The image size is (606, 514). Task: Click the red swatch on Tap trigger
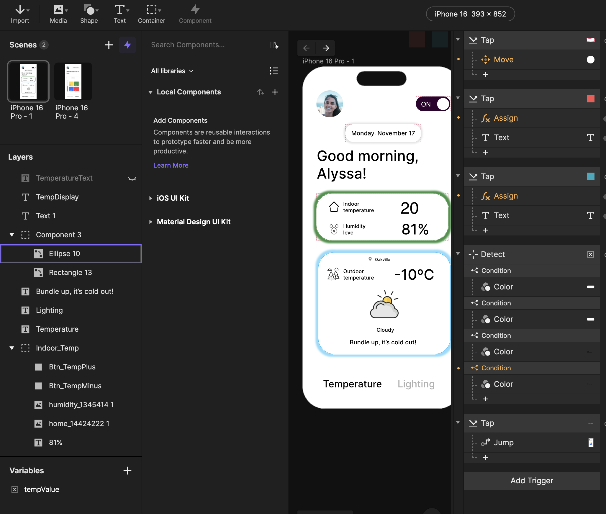590,99
